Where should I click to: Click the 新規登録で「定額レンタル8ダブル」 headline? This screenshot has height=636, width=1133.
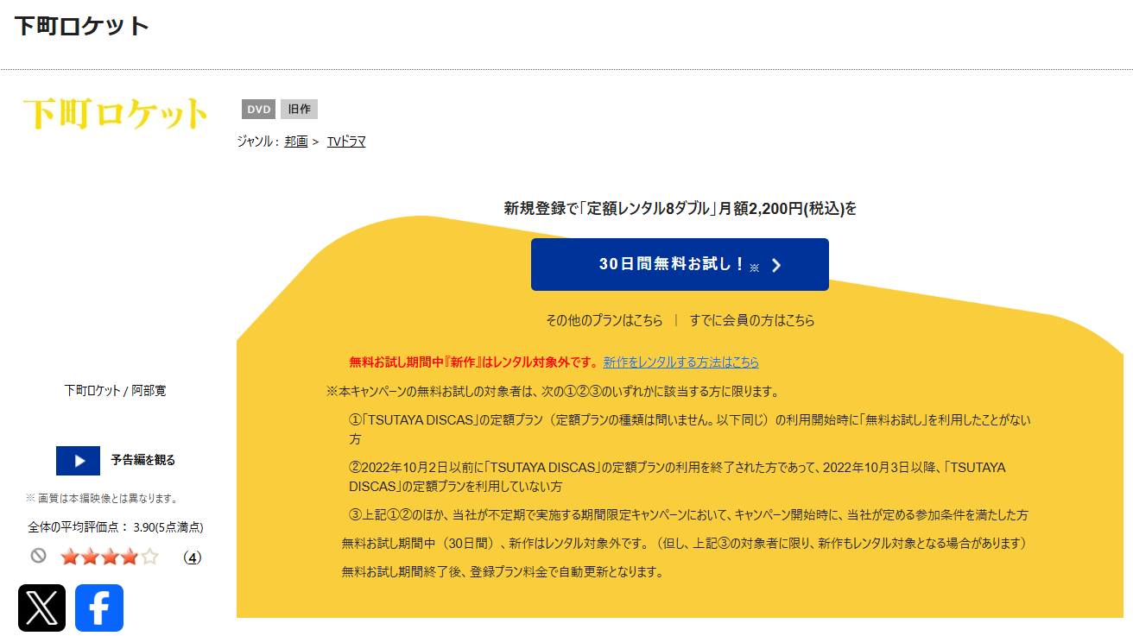click(680, 208)
